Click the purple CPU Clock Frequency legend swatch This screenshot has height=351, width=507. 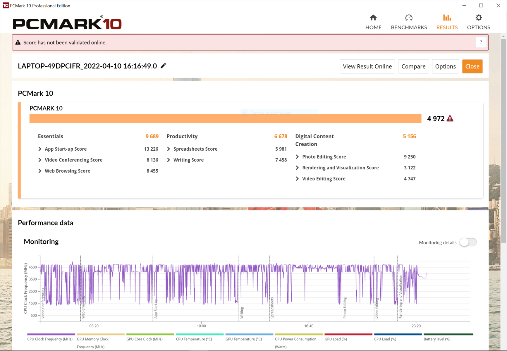point(51,334)
